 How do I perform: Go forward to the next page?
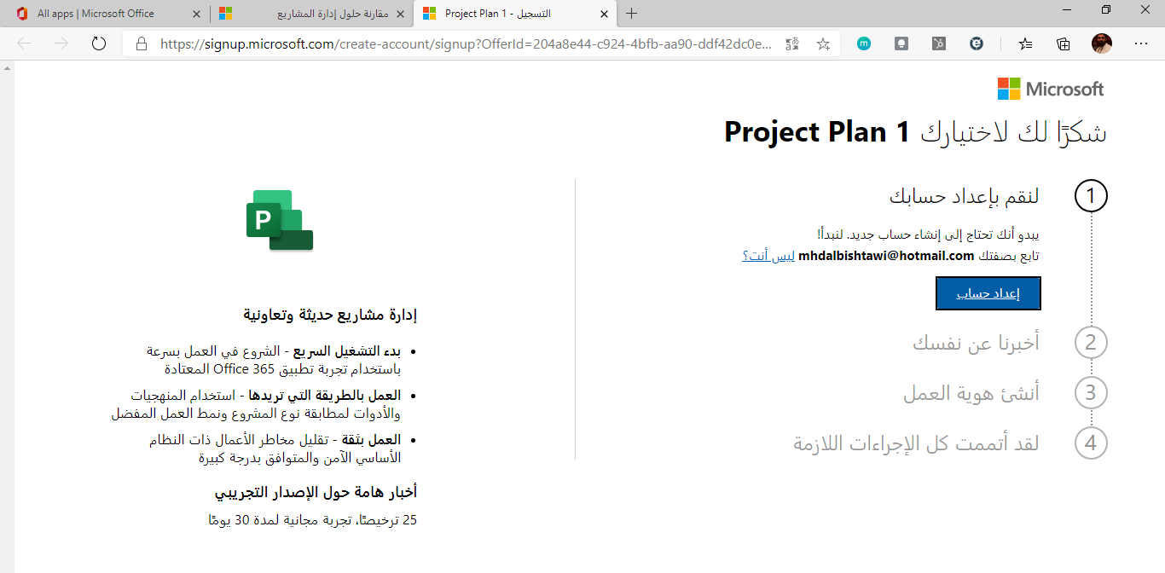pos(61,43)
